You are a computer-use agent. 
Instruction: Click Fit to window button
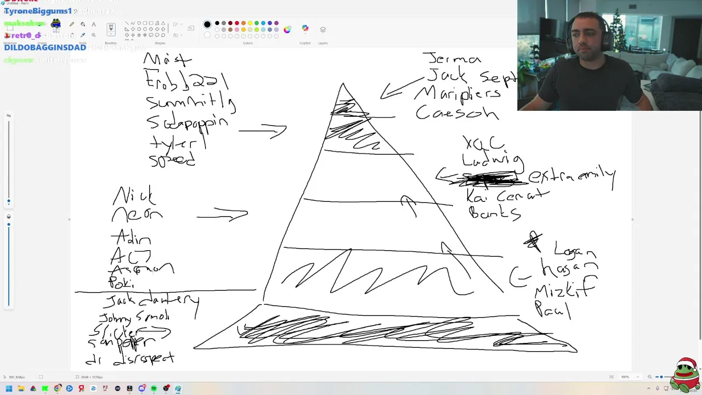click(612, 377)
